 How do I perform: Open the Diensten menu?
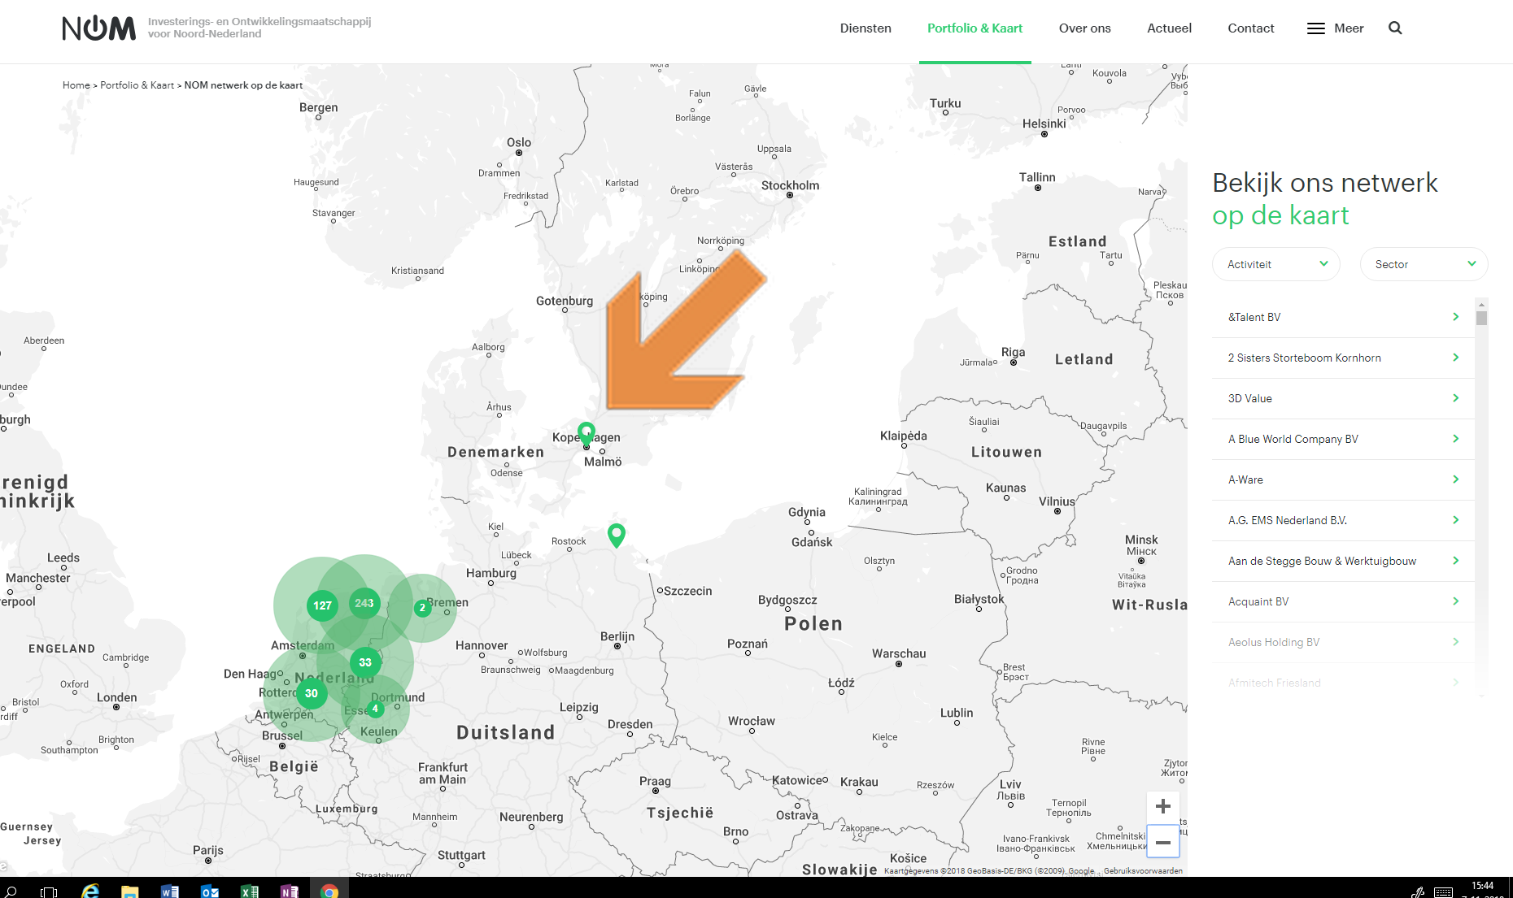point(866,28)
